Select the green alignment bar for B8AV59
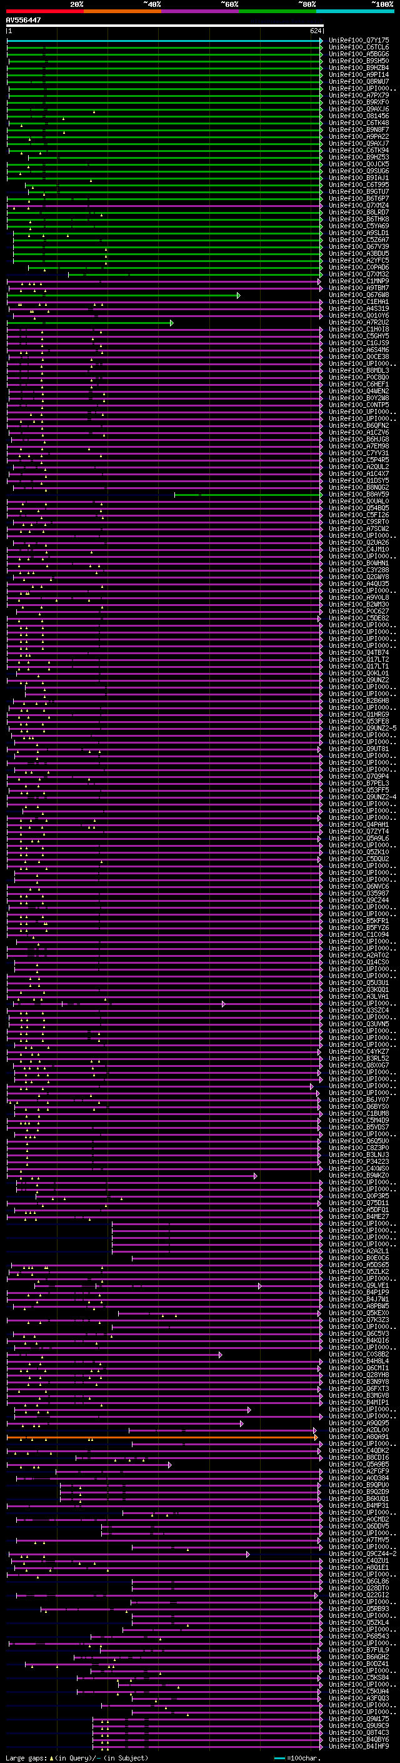The width and height of the screenshot is (400, 1763). 249,495
